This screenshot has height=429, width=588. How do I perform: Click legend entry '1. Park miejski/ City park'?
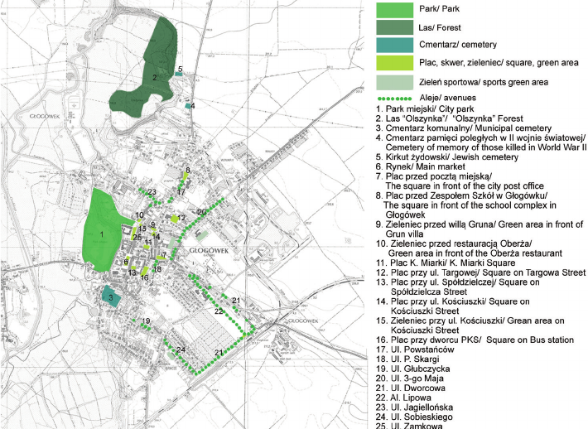pos(425,109)
